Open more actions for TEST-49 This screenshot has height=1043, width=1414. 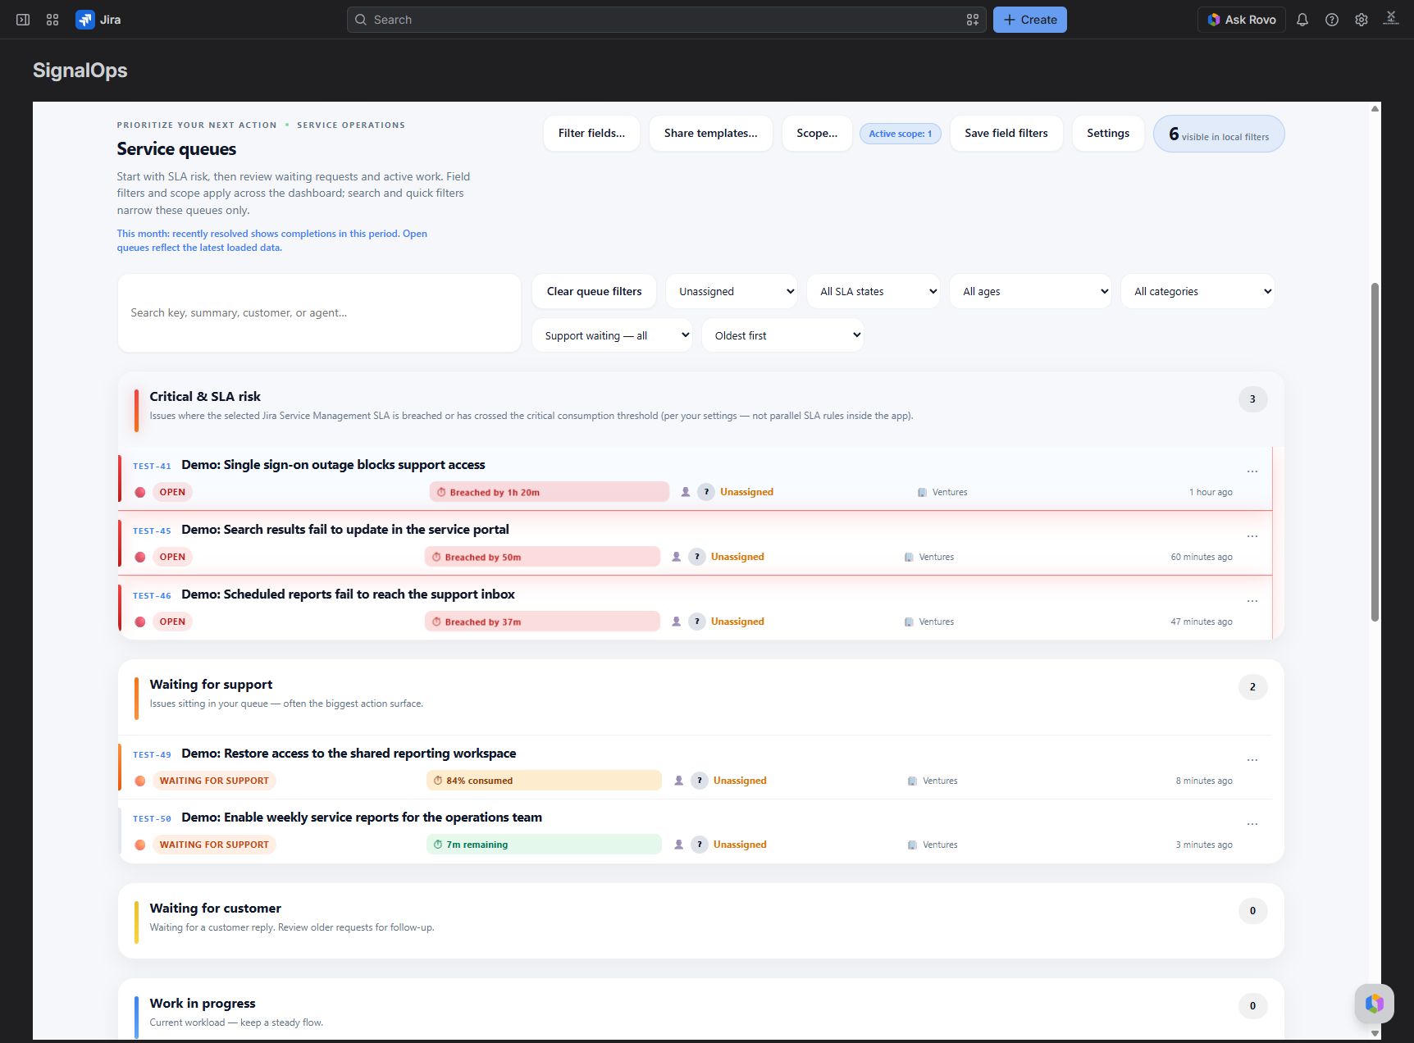pos(1252,760)
